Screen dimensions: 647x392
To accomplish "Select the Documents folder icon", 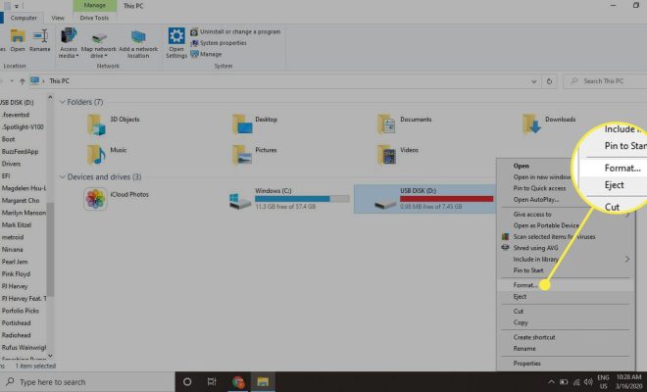I will [x=386, y=124].
